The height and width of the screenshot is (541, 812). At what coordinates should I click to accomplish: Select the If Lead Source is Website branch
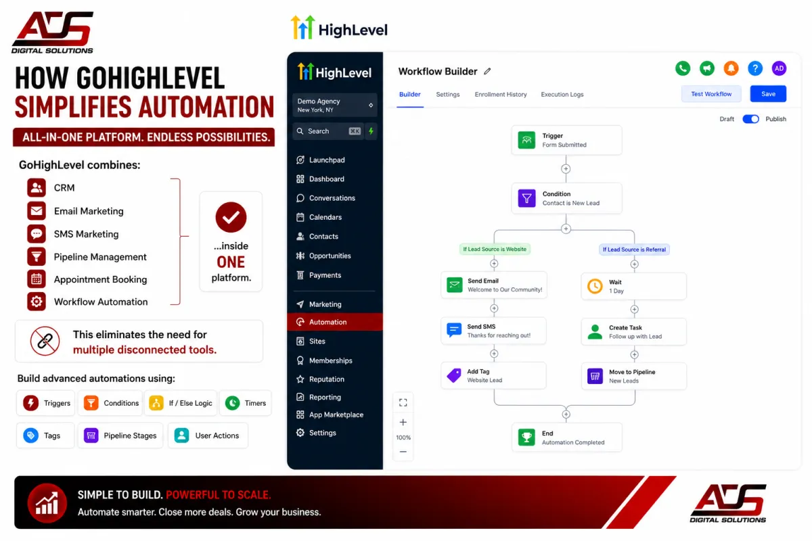tap(494, 249)
